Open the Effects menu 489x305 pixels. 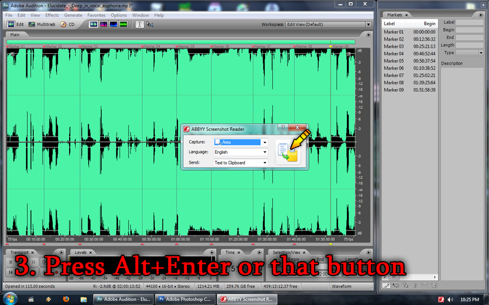pos(52,15)
